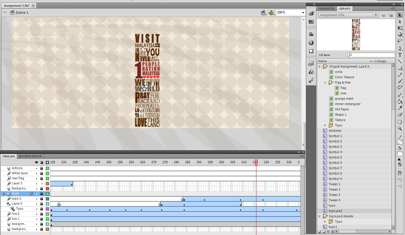This screenshot has height=235, width=405.
Task: Click the New Folder button in library
Action: pos(324,232)
